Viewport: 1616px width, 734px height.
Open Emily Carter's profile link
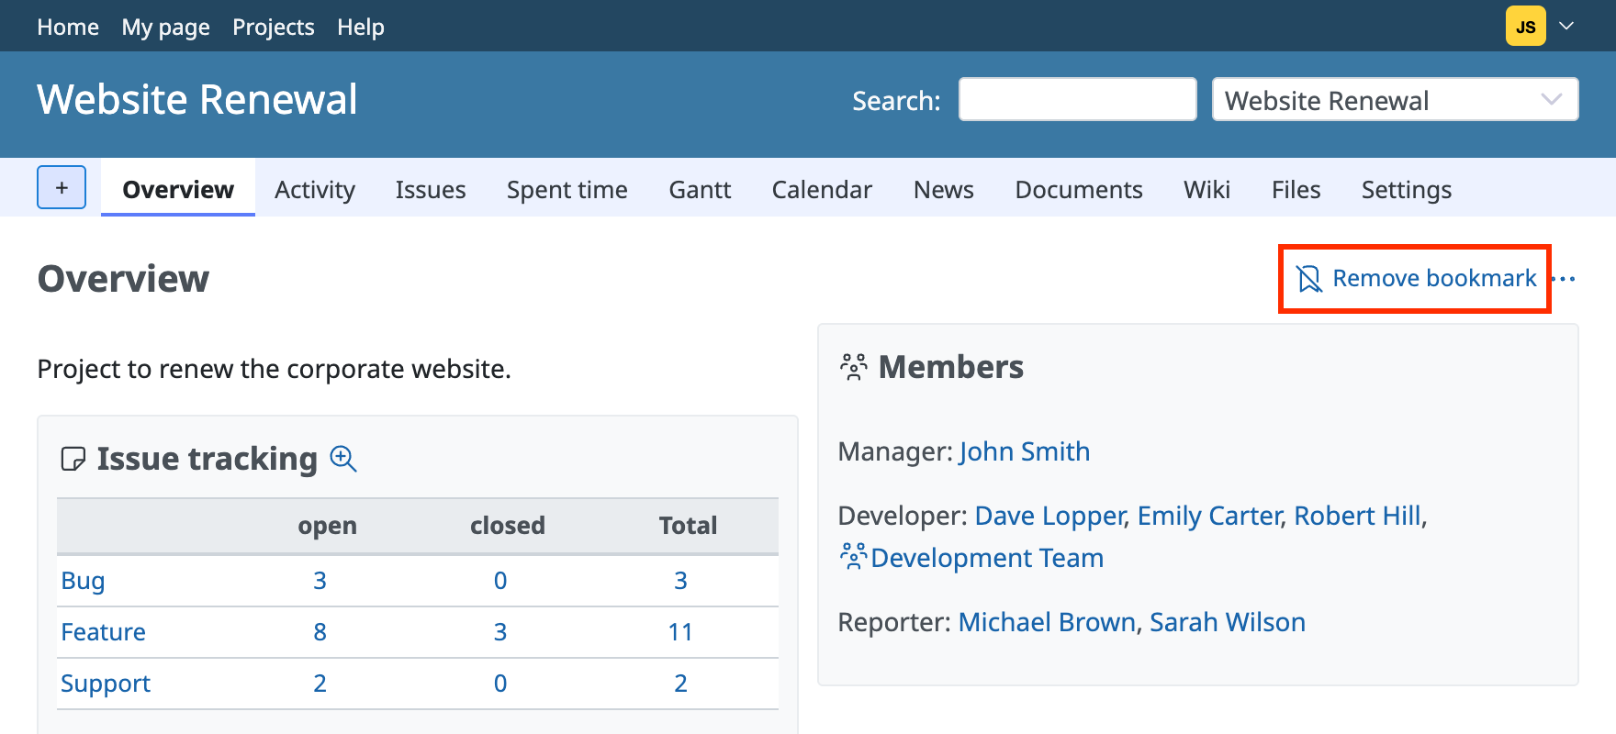point(1209,516)
